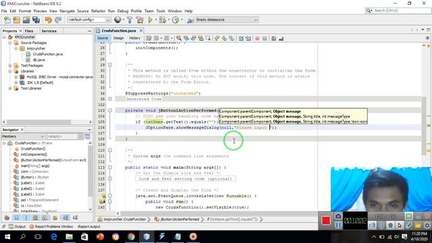Open the Navigate menu
The width and height of the screenshot is (432, 243).
click(67, 11)
